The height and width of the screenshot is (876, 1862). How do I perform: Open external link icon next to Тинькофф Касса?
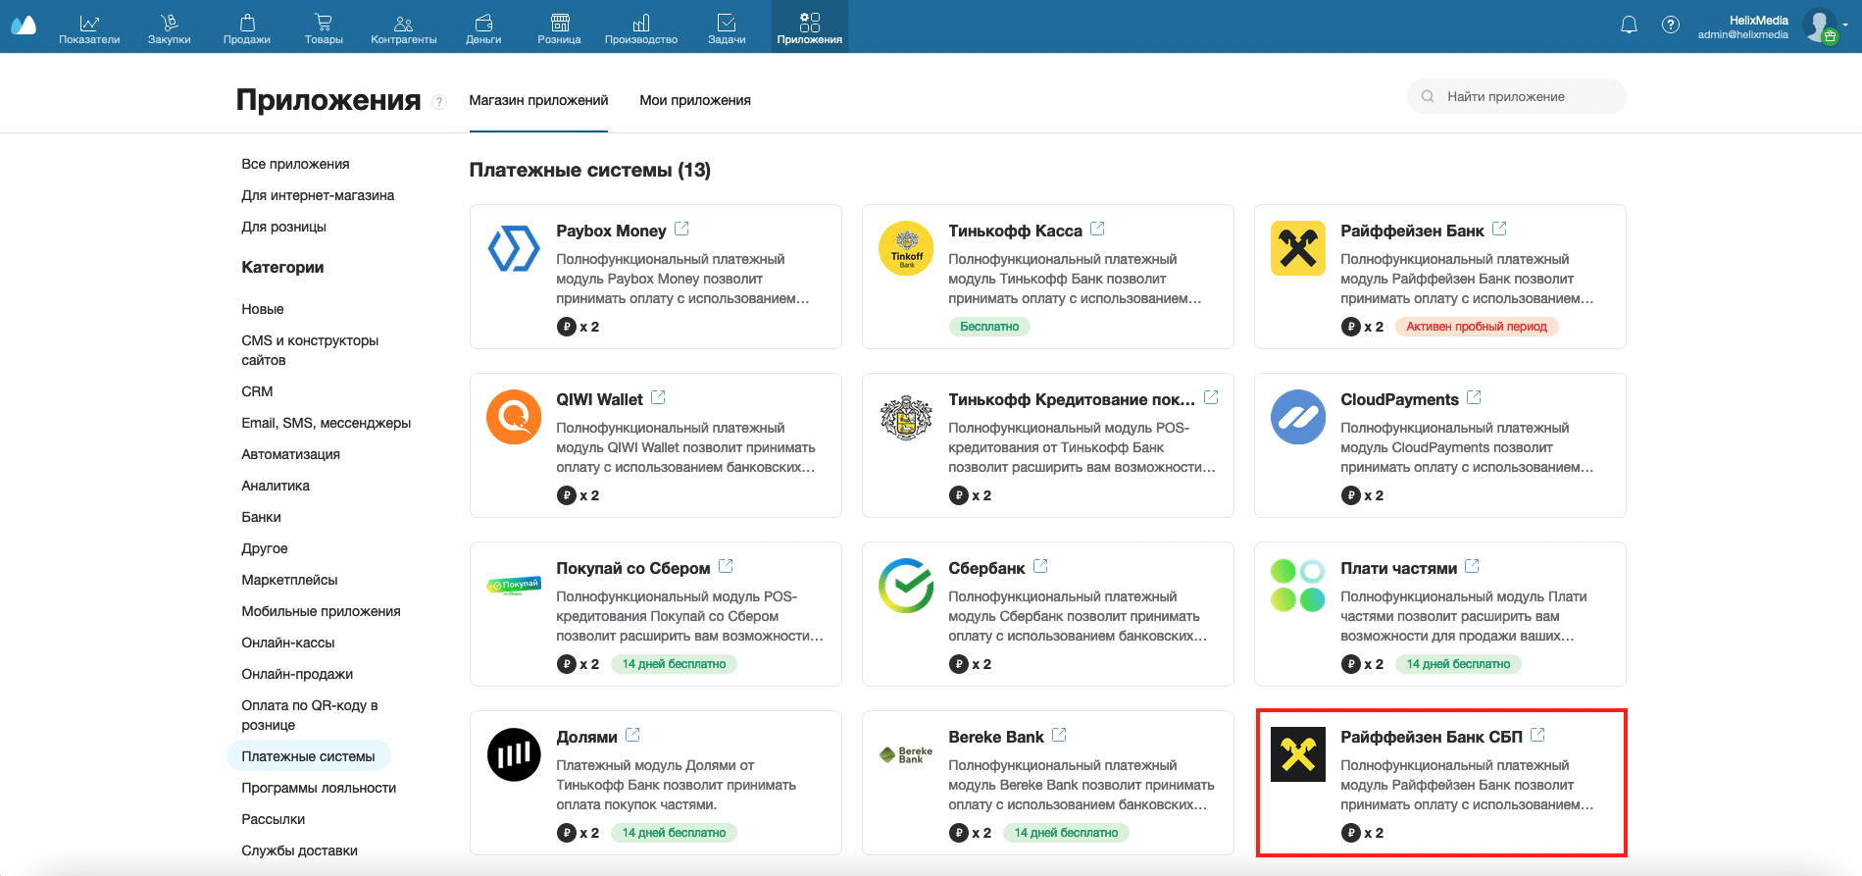click(1097, 229)
